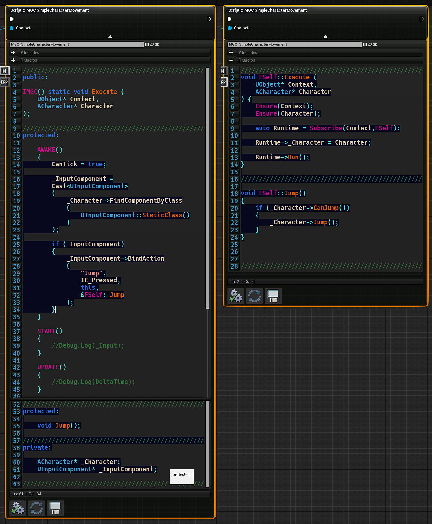Click the 'UInputComponent* _InputComponent;' line
432x524 pixels.
tap(97, 469)
